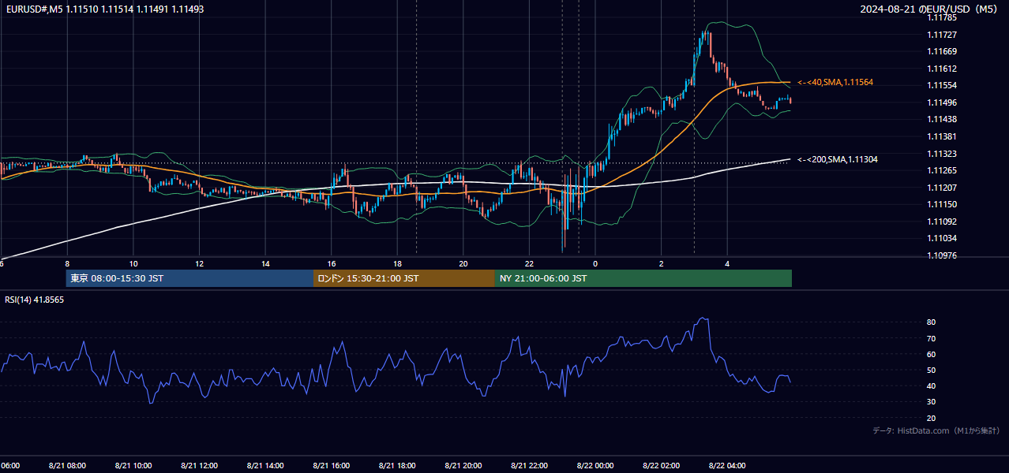The height and width of the screenshot is (473, 1009).
Task: Click RSI scale value 70
Action: [x=932, y=338]
